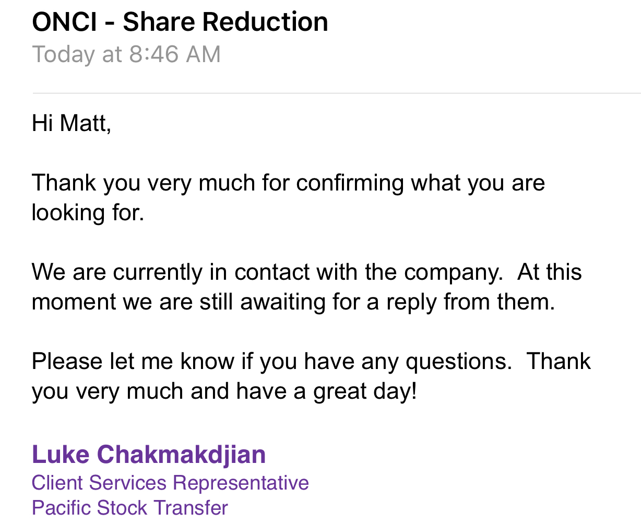Select the word Reduction in the subject
This screenshot has width=641, height=524.
click(x=265, y=22)
